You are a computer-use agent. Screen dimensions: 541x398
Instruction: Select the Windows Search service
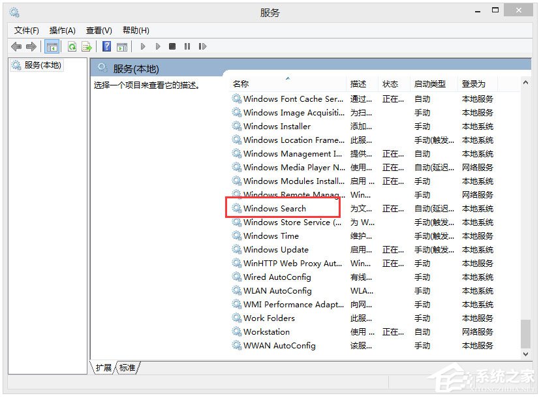(274, 208)
